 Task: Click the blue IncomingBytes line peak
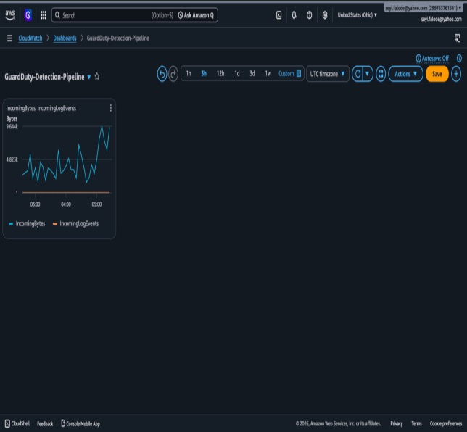point(102,127)
